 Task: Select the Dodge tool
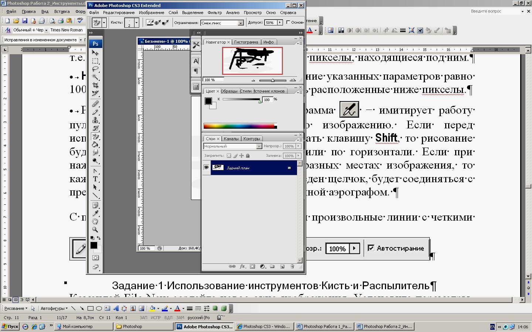click(95, 161)
